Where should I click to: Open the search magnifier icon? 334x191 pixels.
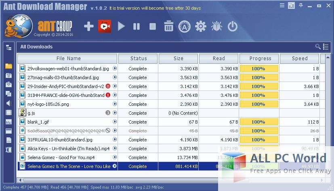pyautogui.click(x=318, y=47)
